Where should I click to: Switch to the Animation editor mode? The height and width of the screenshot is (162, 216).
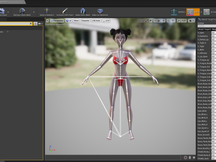coord(210,12)
